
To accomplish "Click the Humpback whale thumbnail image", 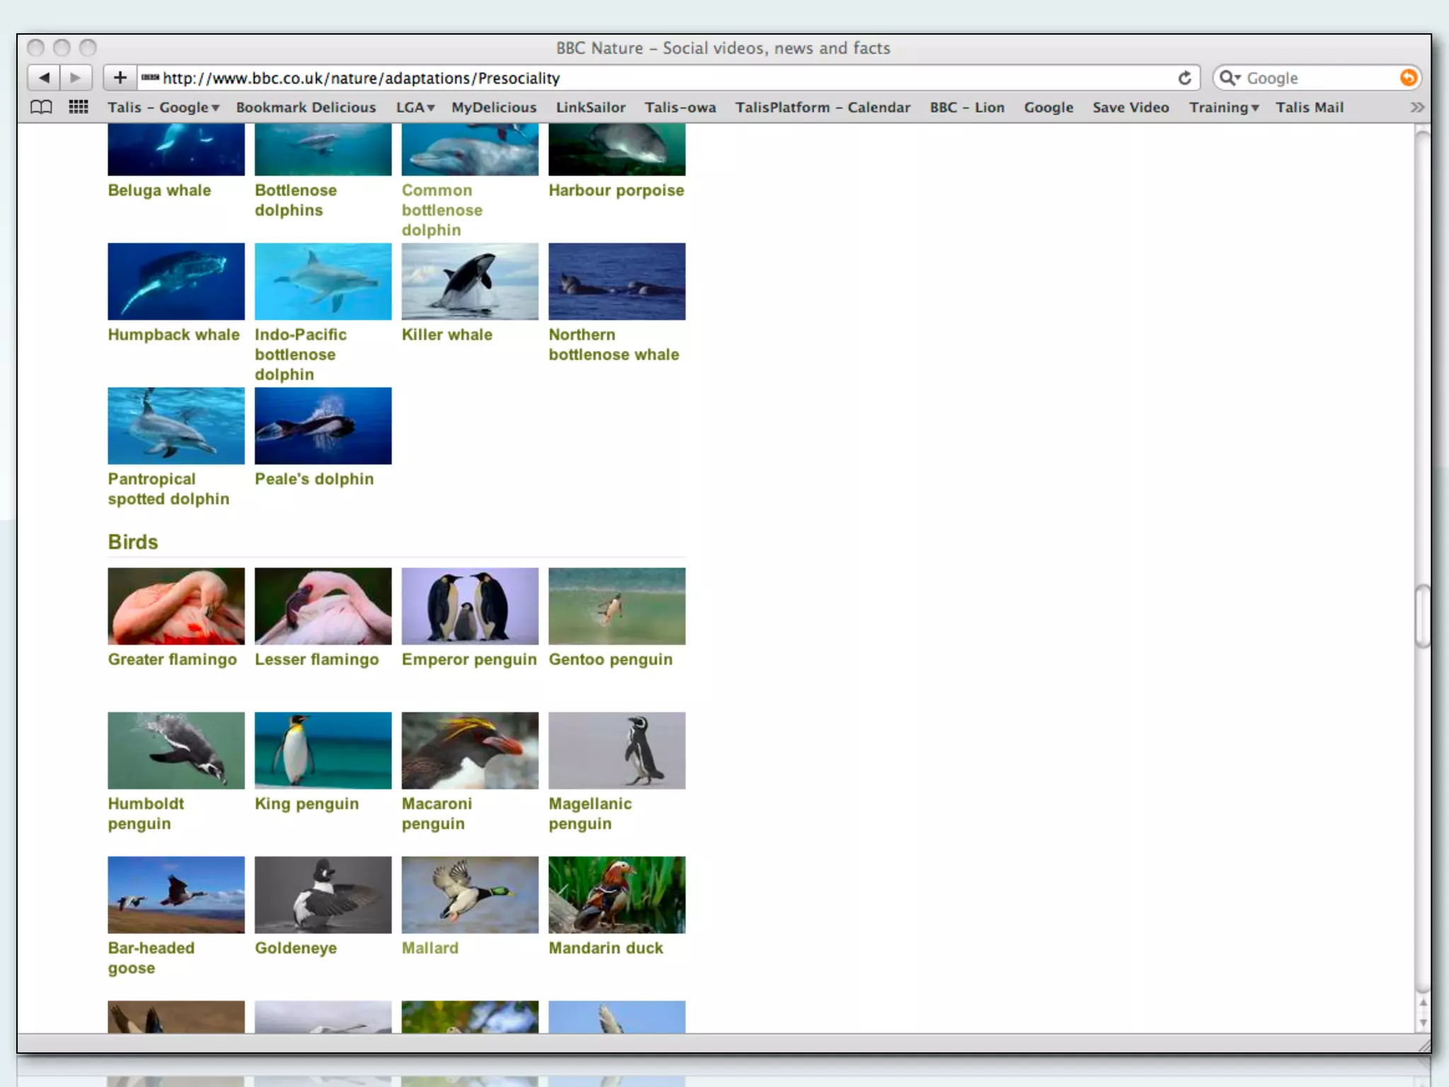I will 176,282.
